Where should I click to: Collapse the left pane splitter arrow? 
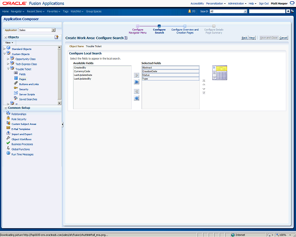point(62,125)
